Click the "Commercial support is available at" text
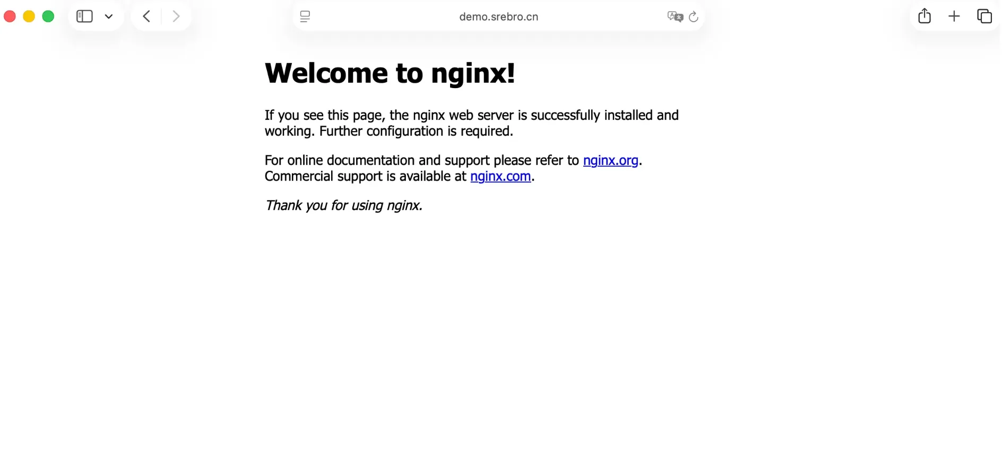The image size is (1002, 449). click(366, 176)
